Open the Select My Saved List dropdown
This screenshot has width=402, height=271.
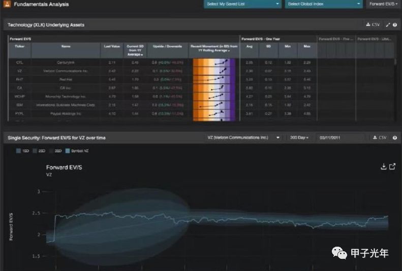(x=242, y=4)
